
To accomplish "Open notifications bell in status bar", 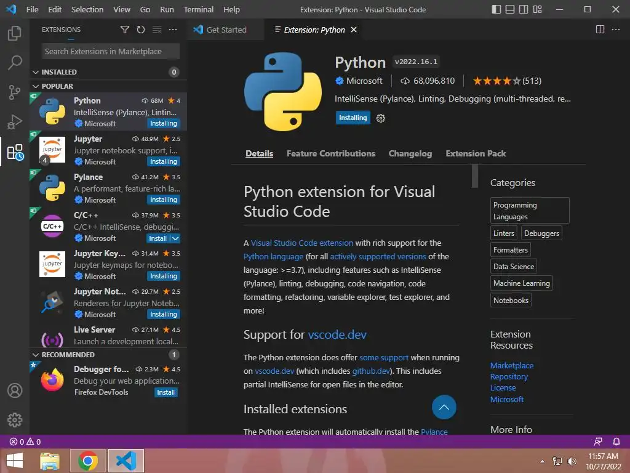I will point(616,442).
